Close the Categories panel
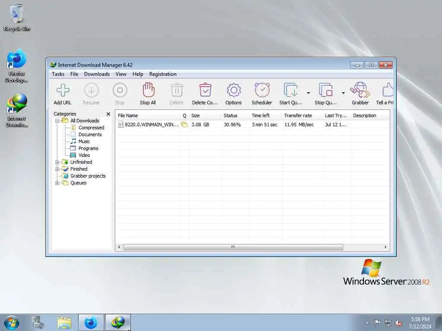Screen dimensions: 442x331 pos(108,114)
